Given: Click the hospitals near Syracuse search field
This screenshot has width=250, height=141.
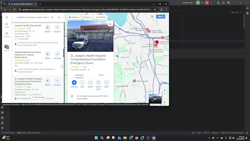Looking at the screenshot, I should pos(33,17).
